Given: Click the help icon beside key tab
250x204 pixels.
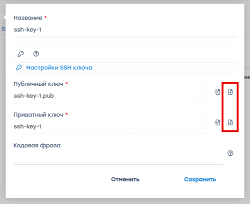Looking at the screenshot, I should pyautogui.click(x=36, y=54).
